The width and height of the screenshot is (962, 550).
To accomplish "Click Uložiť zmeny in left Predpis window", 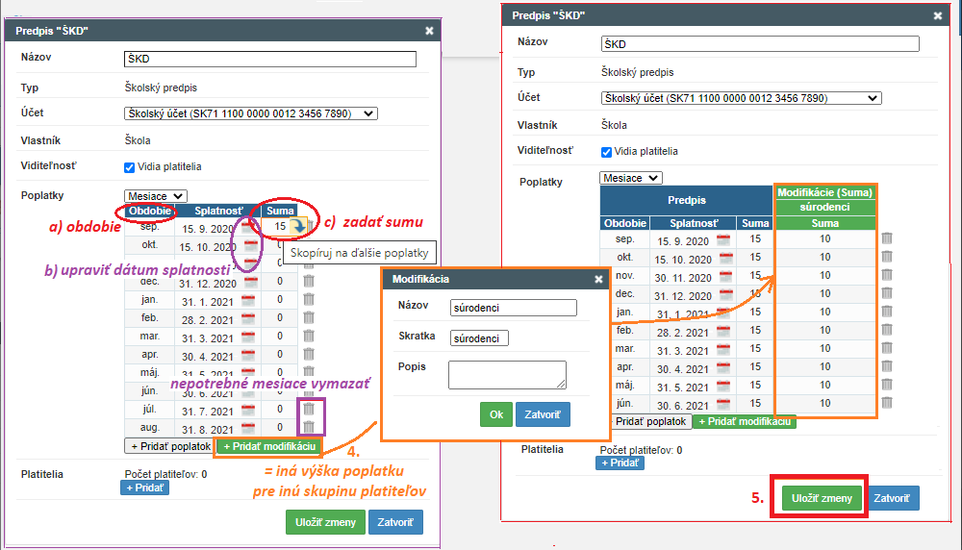I will [325, 522].
